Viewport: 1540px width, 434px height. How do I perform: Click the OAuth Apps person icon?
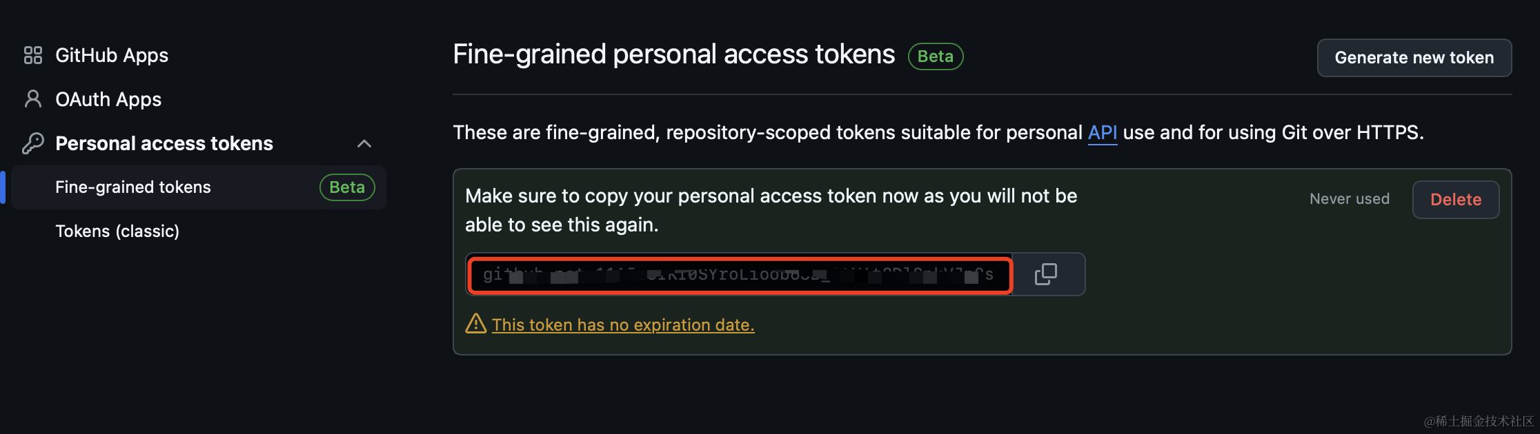click(x=32, y=99)
